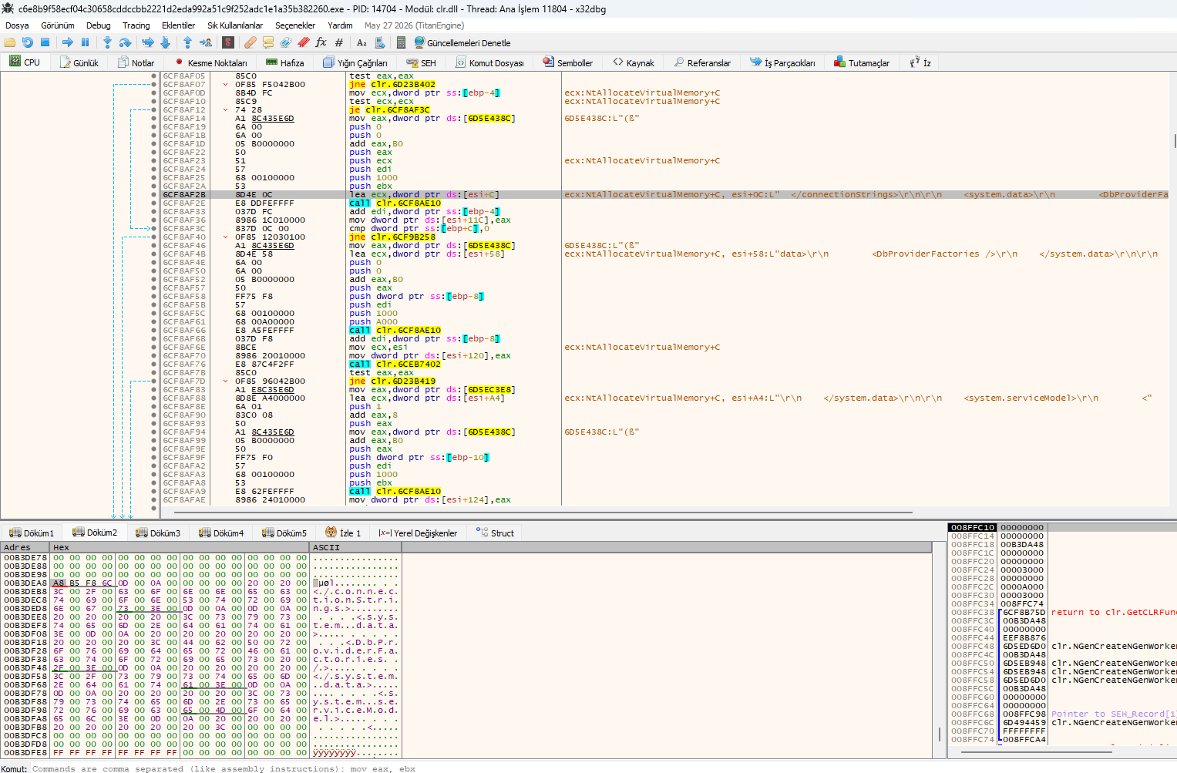Select the Döküm1 dump tab
Viewport: 1177px width, 773px height.
click(32, 533)
